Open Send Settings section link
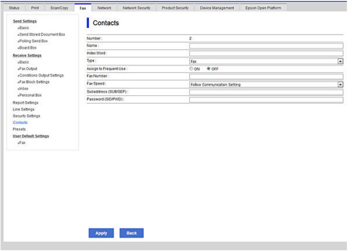Image resolution: width=348 pixels, height=251 pixels. tap(25, 21)
